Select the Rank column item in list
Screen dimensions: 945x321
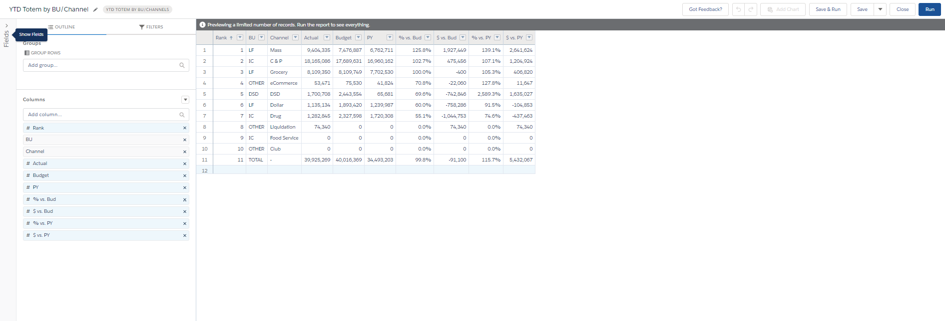pos(106,128)
